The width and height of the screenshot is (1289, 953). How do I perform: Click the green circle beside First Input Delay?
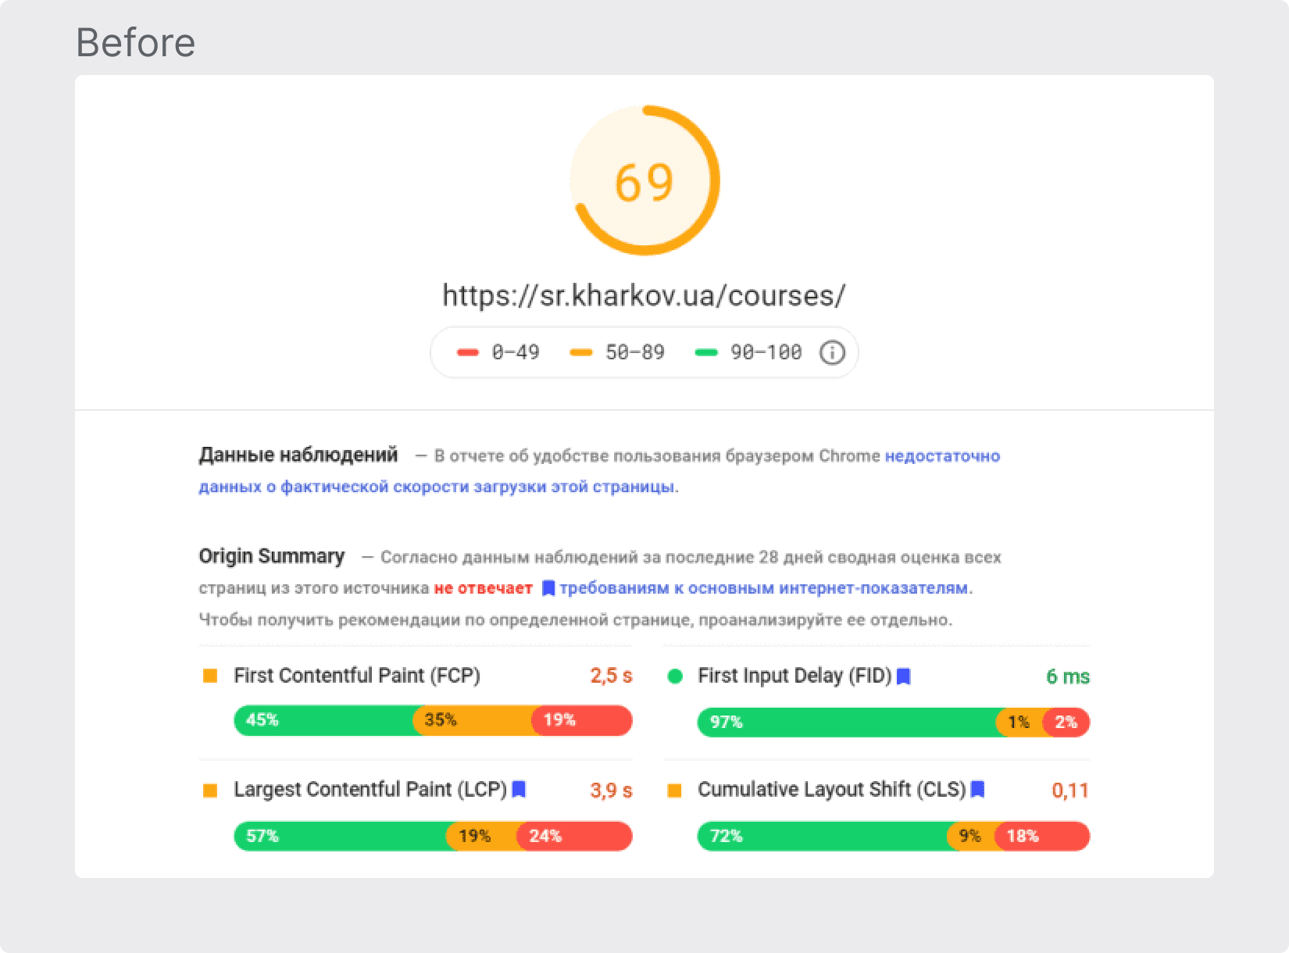click(x=675, y=676)
